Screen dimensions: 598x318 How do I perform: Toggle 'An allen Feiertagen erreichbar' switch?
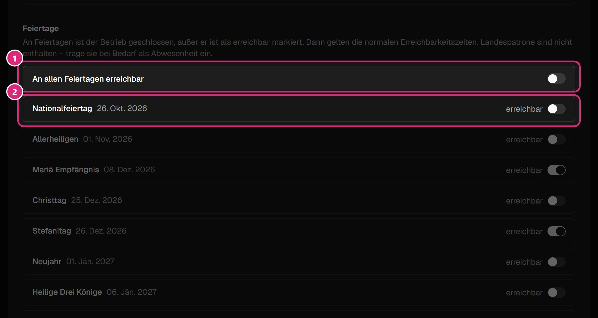pos(556,79)
